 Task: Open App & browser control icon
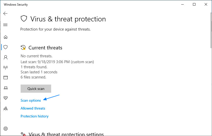(x=5, y=77)
